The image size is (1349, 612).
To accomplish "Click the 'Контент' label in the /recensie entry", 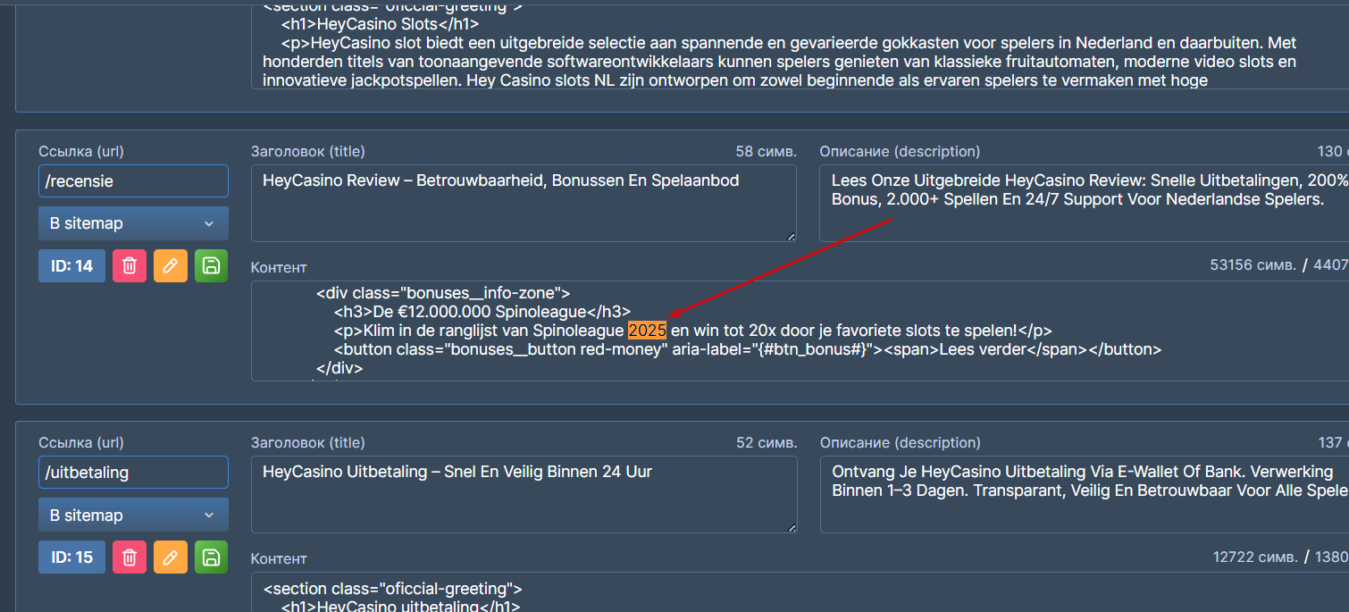I will pyautogui.click(x=279, y=267).
